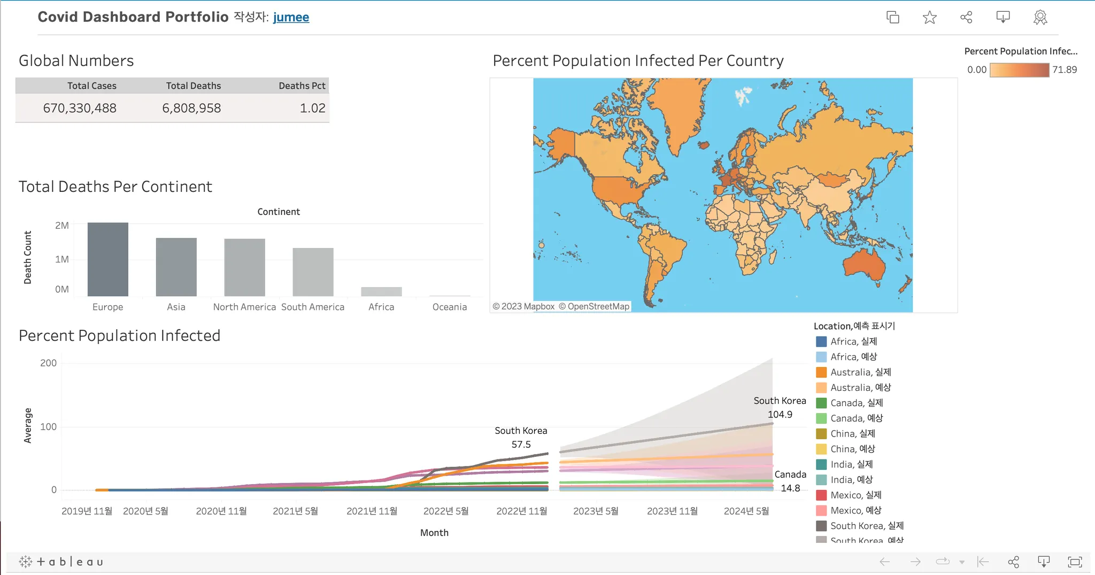Screen dimensions: 1095x575
Task: Click the Total Cases column header
Action: point(91,86)
